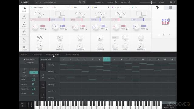Open operator 5 Effect three-dot menu
Image resolution: width=194 pixels, height=109 pixels.
pyautogui.click(x=129, y=8)
